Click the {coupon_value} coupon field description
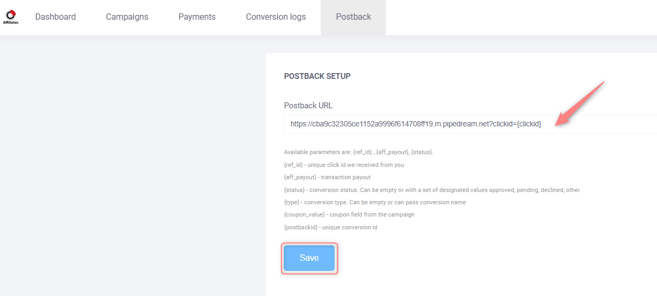 (x=349, y=214)
